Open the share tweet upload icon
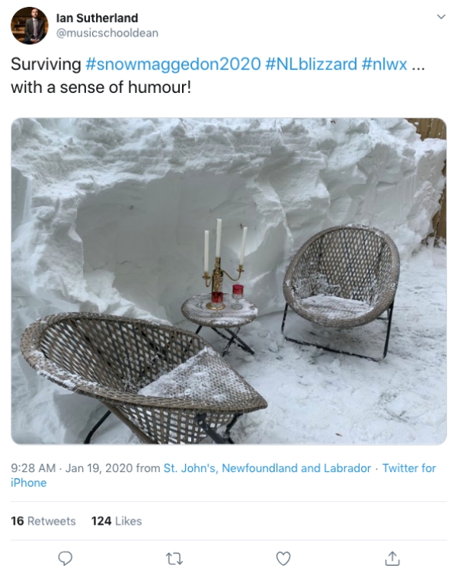 (392, 558)
